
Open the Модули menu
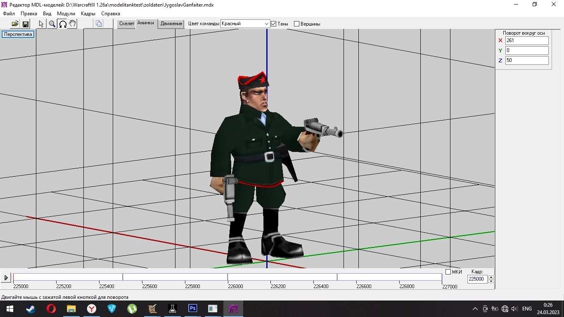[66, 14]
